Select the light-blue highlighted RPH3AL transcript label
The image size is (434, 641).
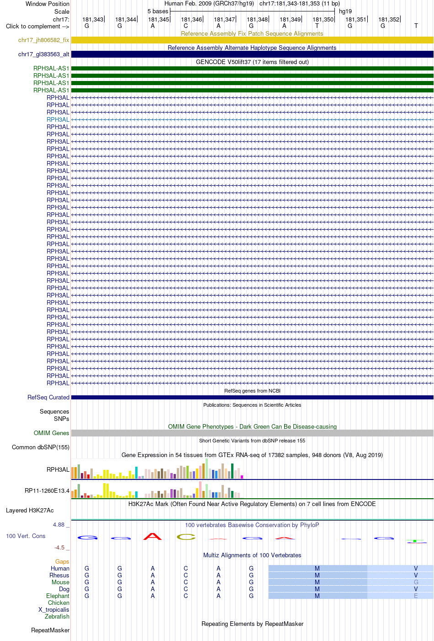58,119
